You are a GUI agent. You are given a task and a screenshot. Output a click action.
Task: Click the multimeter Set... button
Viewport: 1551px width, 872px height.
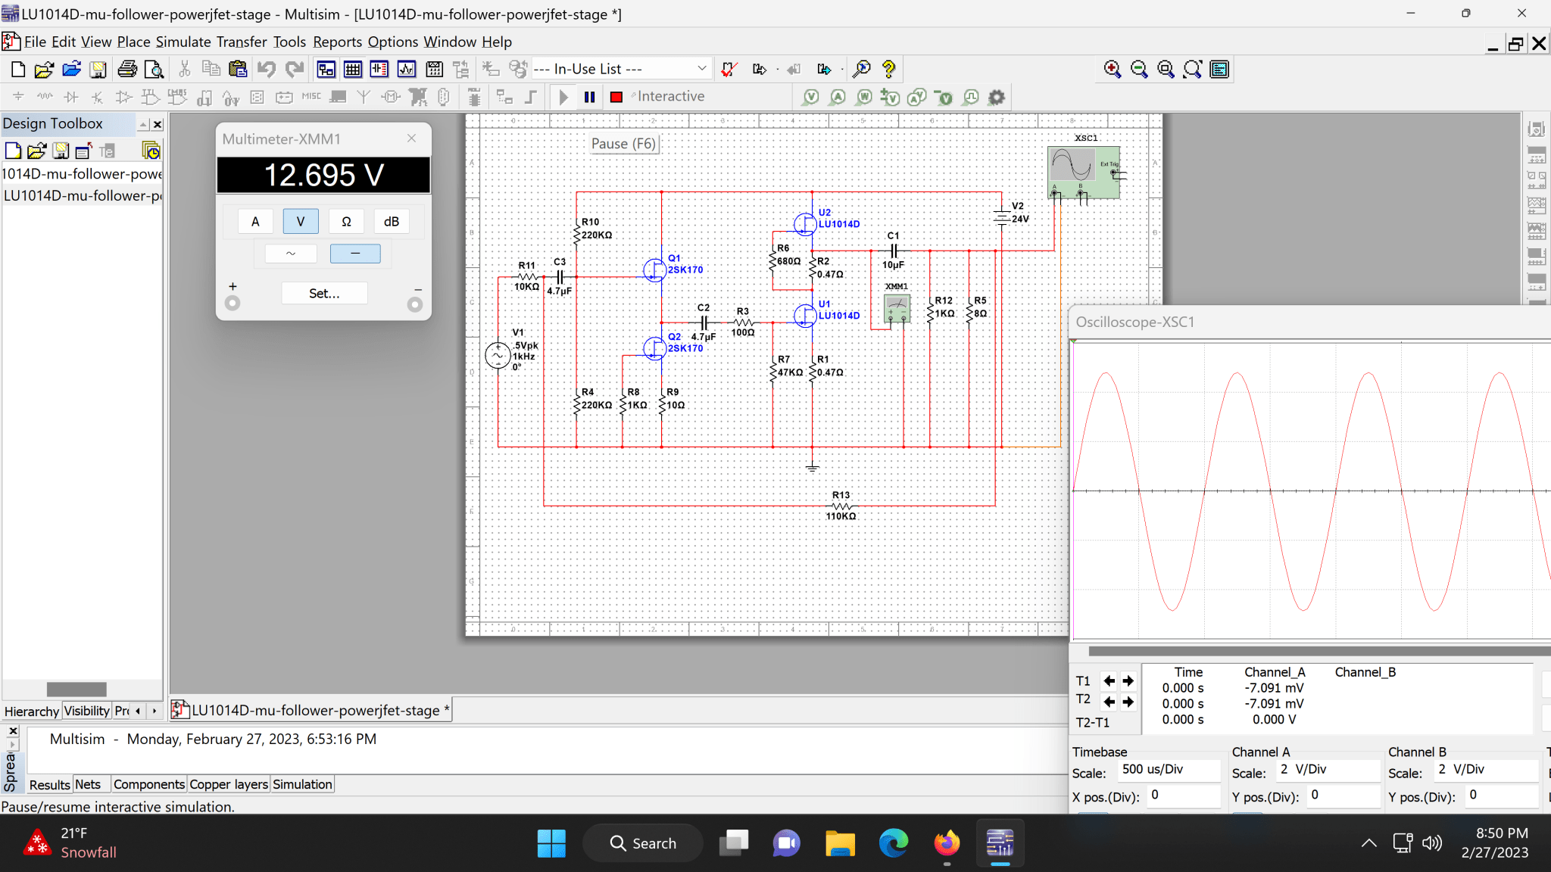[324, 294]
